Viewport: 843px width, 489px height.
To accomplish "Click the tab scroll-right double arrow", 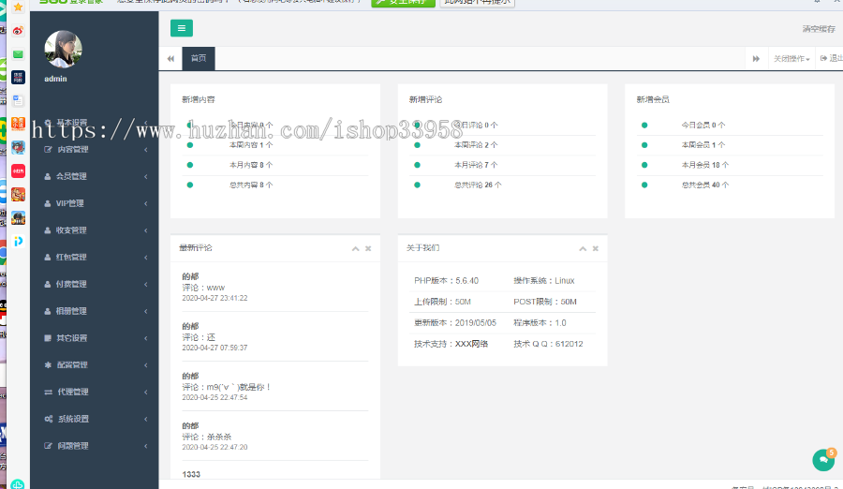I will (756, 59).
